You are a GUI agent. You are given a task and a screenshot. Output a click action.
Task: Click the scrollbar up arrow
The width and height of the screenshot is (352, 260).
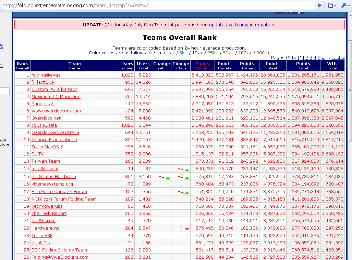pos(350,15)
